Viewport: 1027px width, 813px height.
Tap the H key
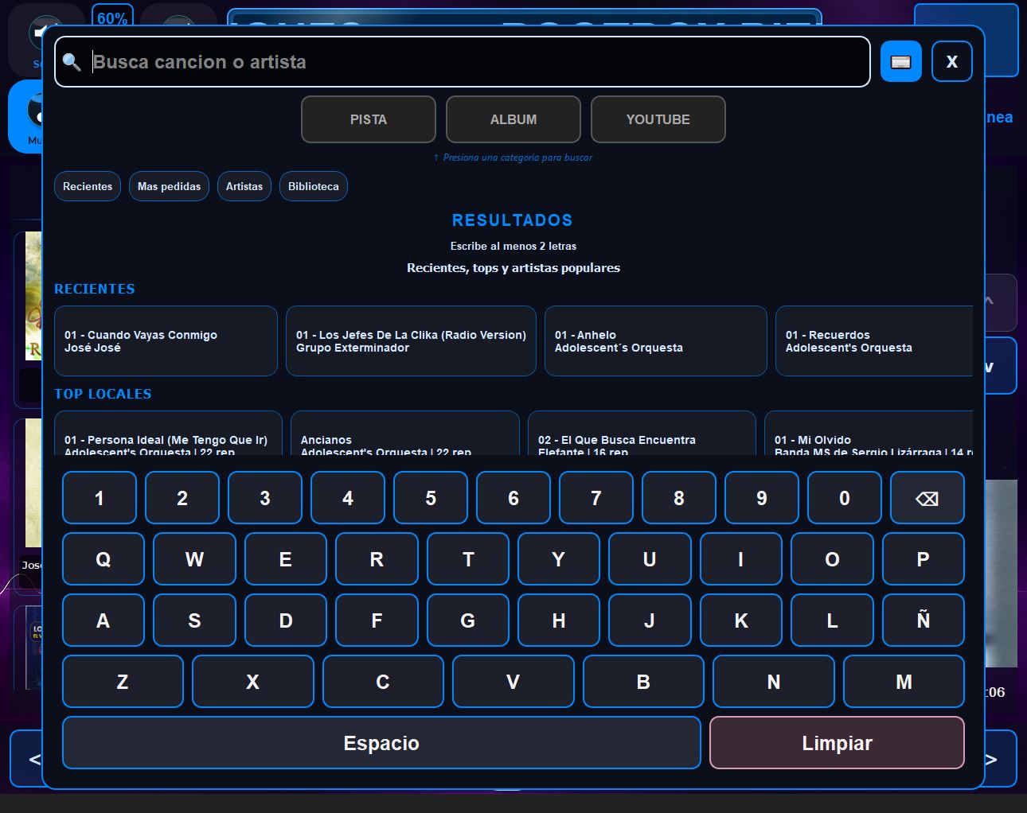(x=559, y=620)
